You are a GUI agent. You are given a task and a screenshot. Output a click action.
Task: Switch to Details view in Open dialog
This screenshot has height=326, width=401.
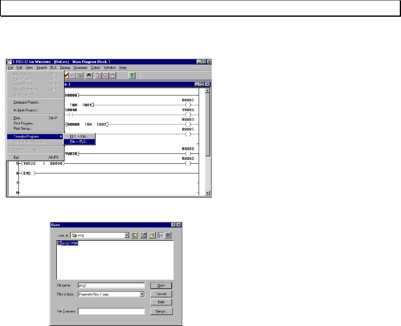168,235
